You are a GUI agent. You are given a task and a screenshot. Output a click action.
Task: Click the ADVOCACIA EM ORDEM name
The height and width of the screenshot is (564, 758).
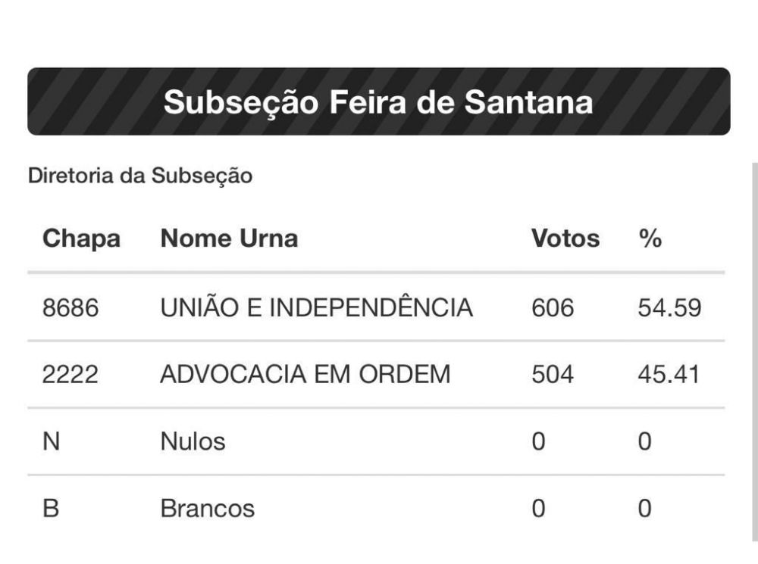(305, 374)
